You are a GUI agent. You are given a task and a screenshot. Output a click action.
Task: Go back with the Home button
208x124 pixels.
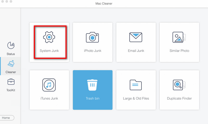(6, 118)
